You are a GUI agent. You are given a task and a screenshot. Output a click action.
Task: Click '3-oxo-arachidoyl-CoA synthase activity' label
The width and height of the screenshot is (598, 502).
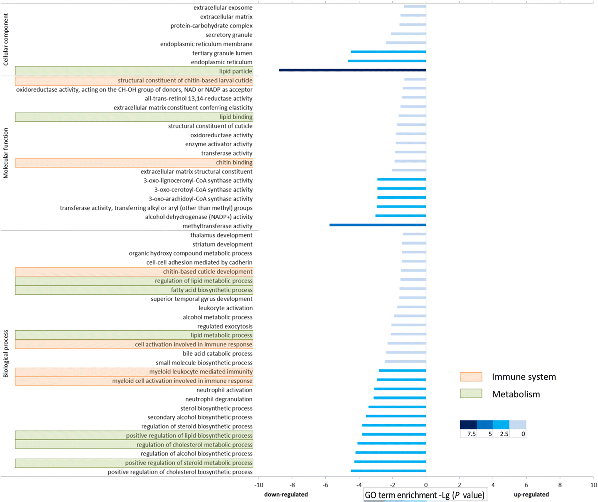(x=201, y=199)
